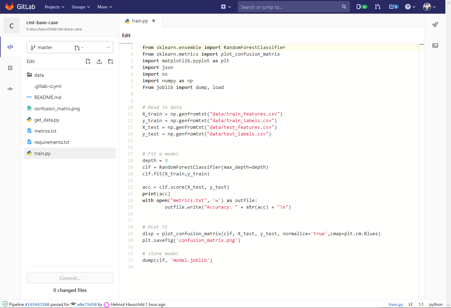Click the editor vertical scrollbar
Image resolution: width=451 pixels, height=308 pixels.
pos(422,171)
